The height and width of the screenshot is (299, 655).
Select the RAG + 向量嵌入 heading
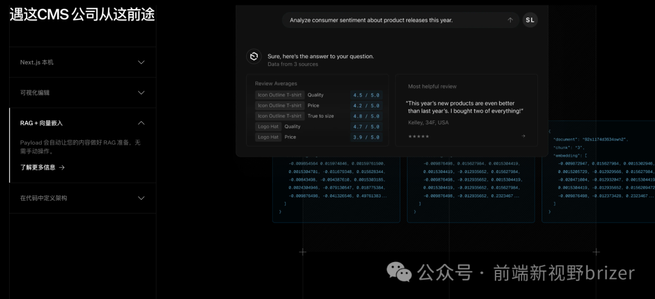pyautogui.click(x=41, y=123)
